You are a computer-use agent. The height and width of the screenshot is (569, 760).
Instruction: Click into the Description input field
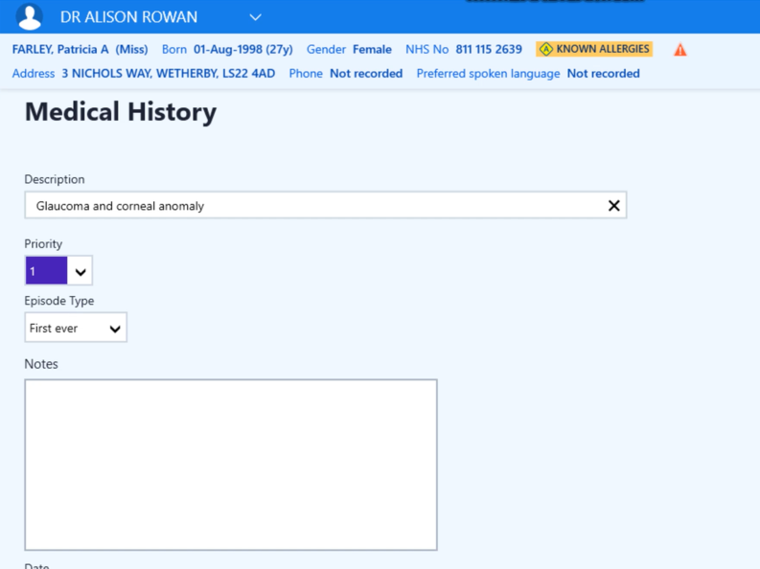(325, 205)
